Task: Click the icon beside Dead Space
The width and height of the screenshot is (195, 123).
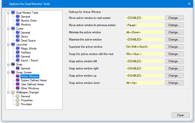Action: pyautogui.click(x=18, y=40)
